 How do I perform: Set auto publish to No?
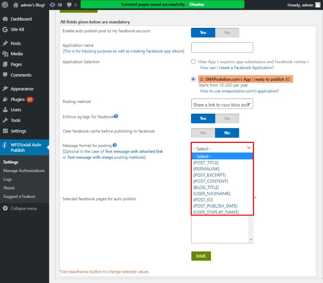(x=227, y=33)
